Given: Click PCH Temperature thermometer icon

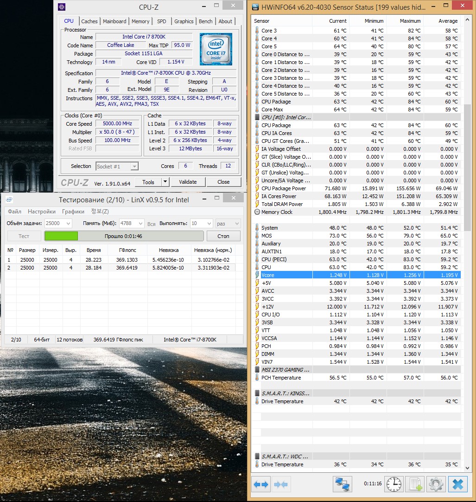Looking at the screenshot, I should [257, 378].
